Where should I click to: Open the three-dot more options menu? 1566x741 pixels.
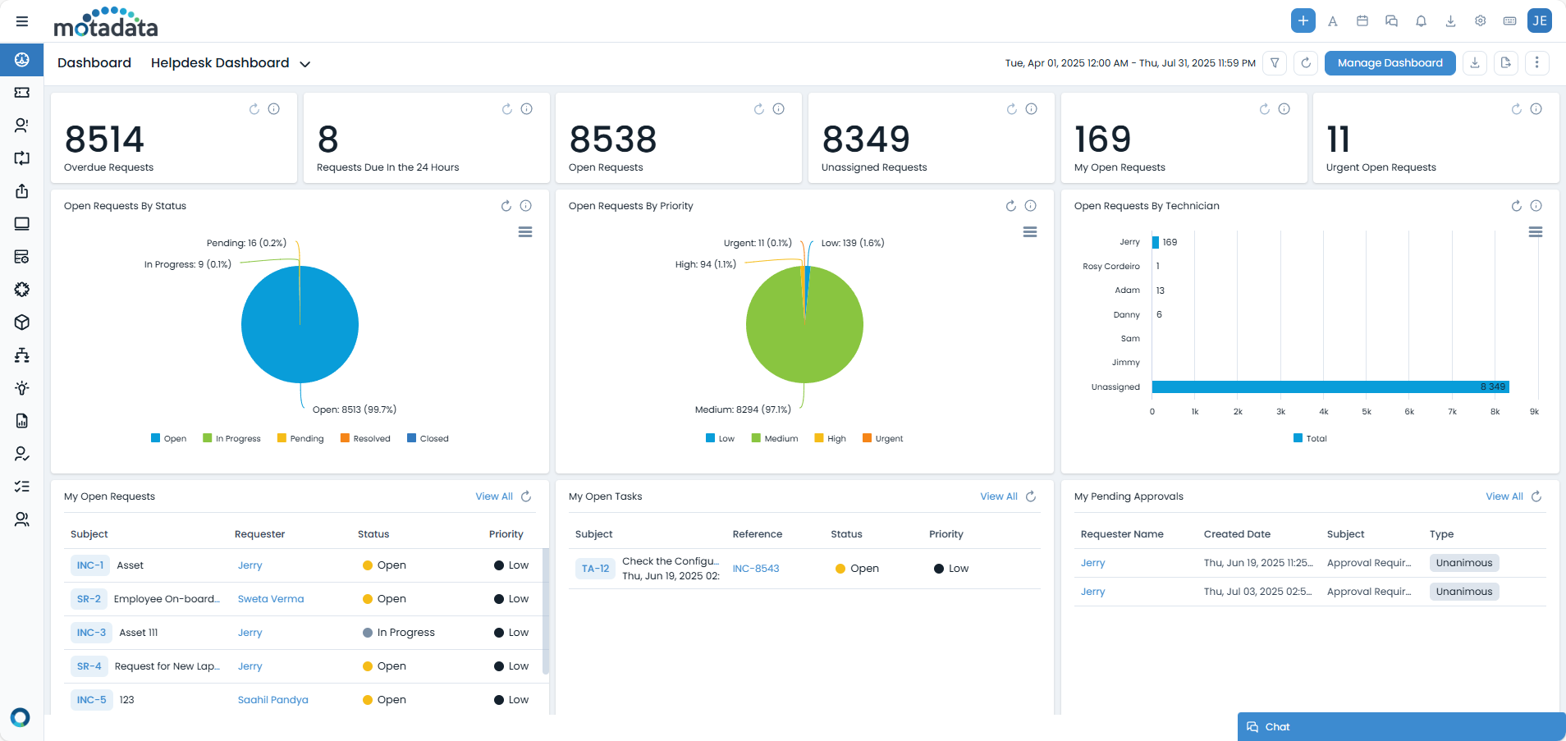1536,63
